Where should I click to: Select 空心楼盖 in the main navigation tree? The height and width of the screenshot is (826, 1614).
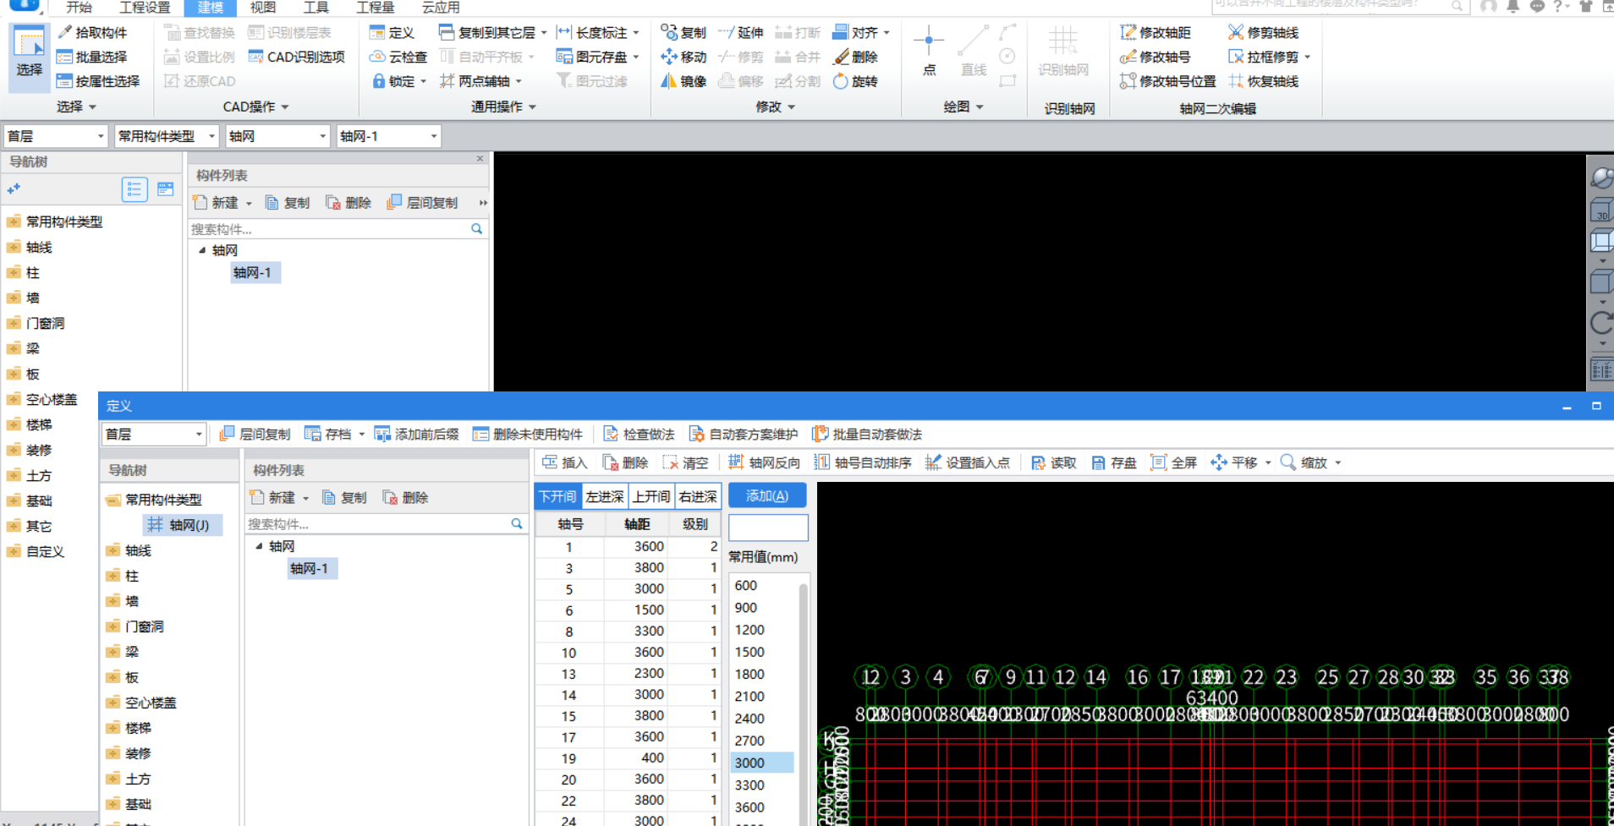(51, 399)
